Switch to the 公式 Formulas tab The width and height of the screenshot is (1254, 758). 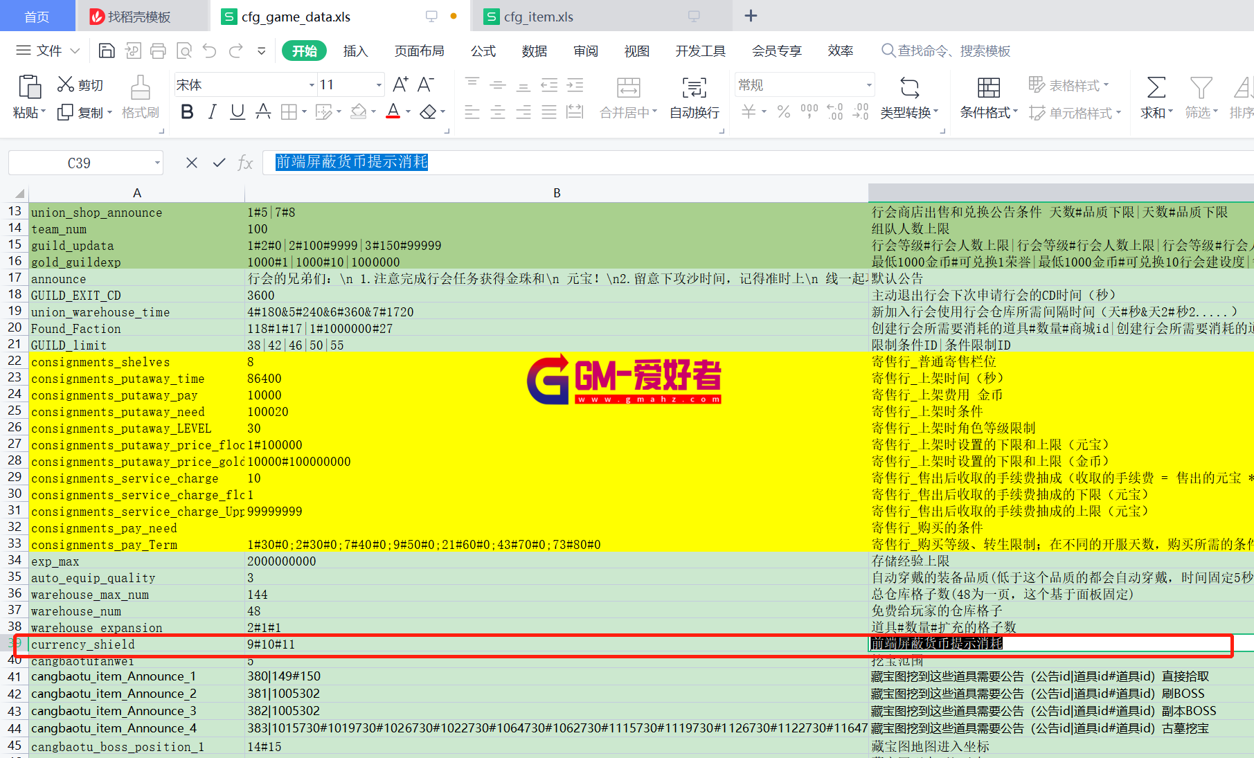pos(483,51)
